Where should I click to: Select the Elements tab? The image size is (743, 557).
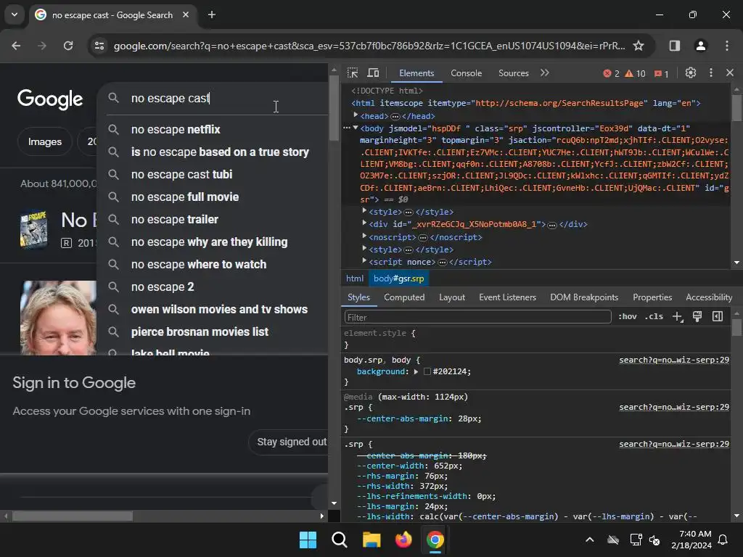pos(416,73)
